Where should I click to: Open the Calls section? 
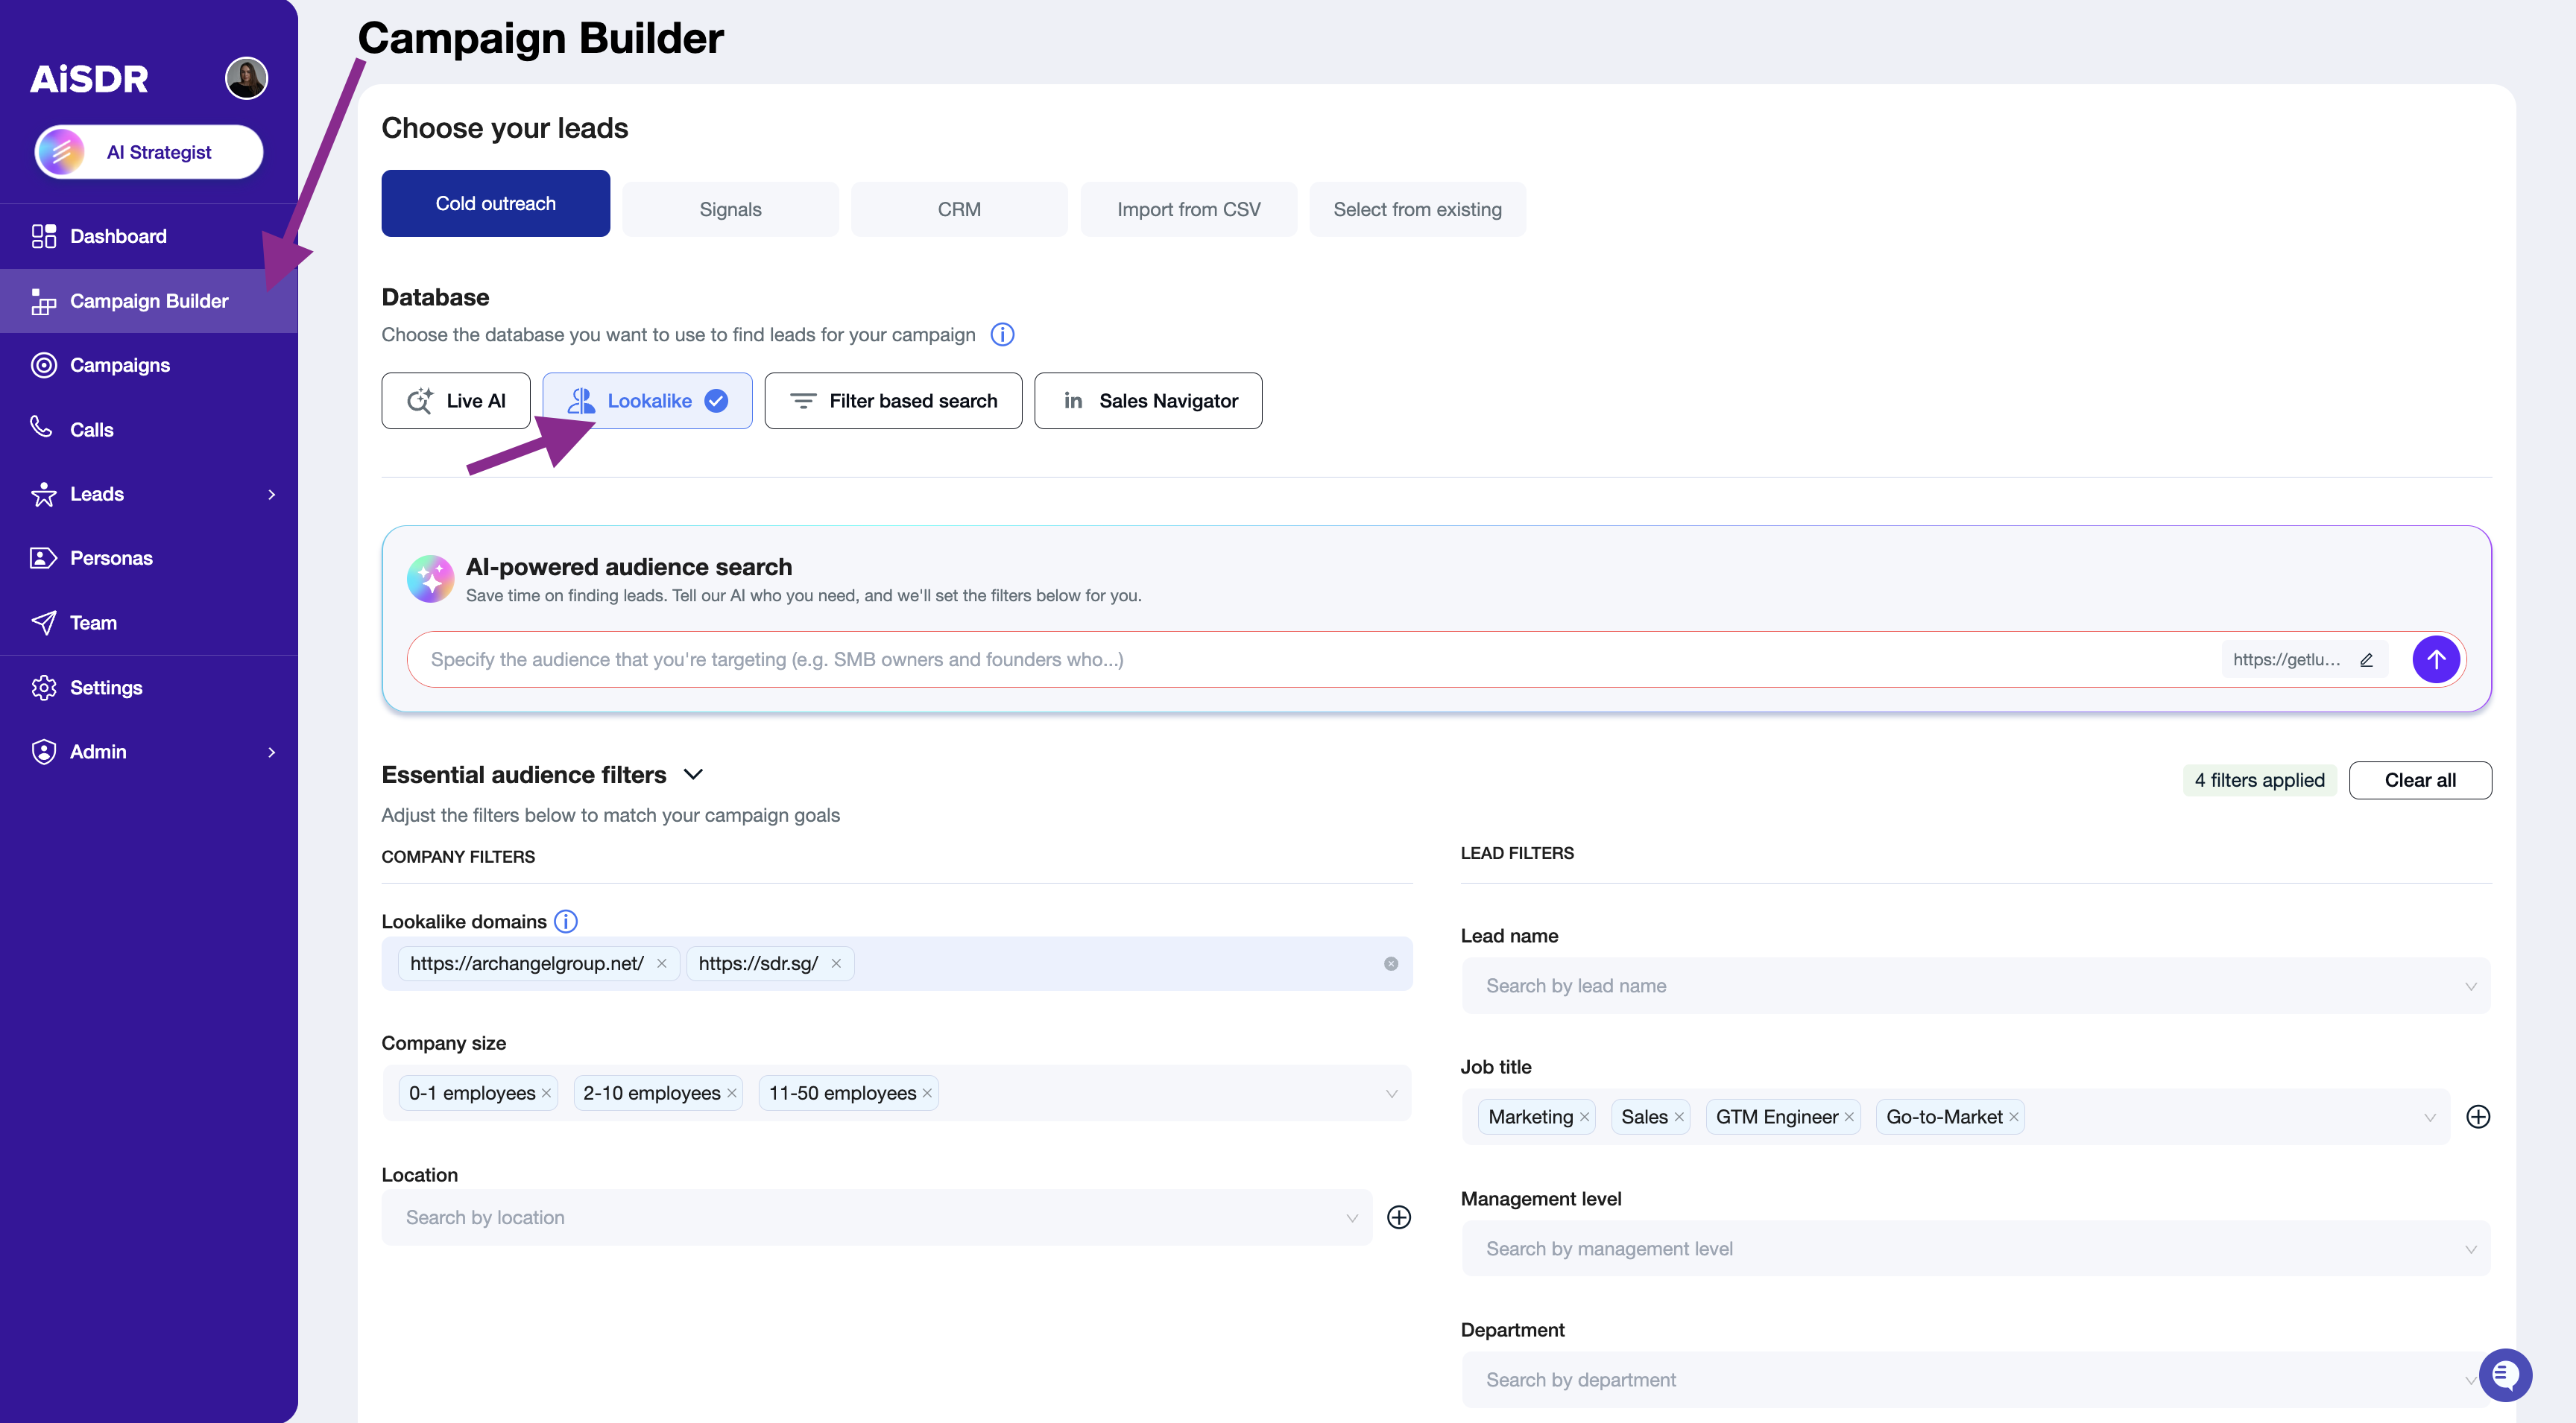click(149, 430)
